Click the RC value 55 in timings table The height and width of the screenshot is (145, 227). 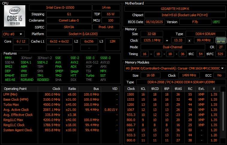coord(190,95)
